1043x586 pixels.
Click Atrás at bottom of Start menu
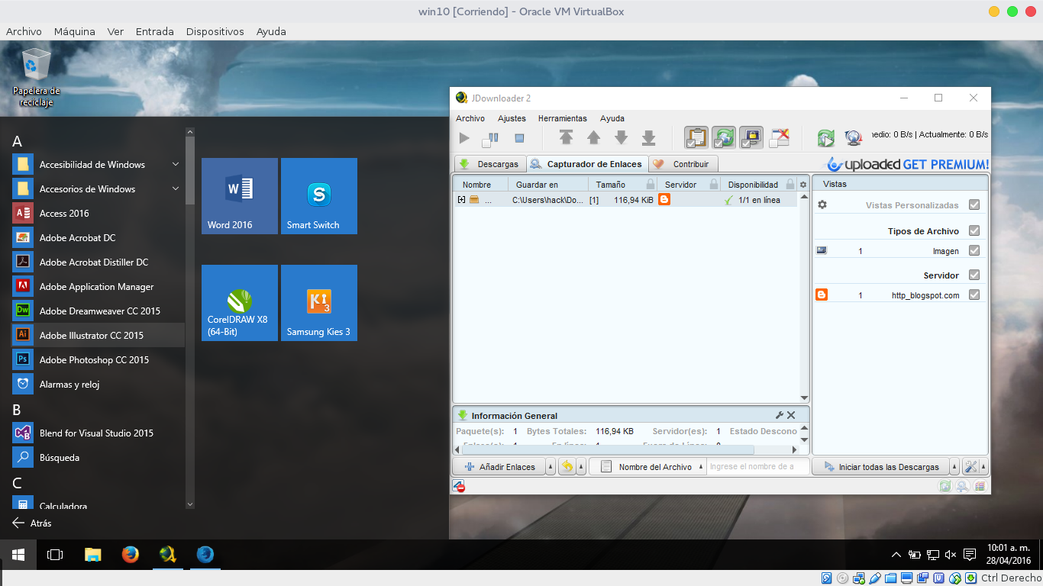point(32,523)
